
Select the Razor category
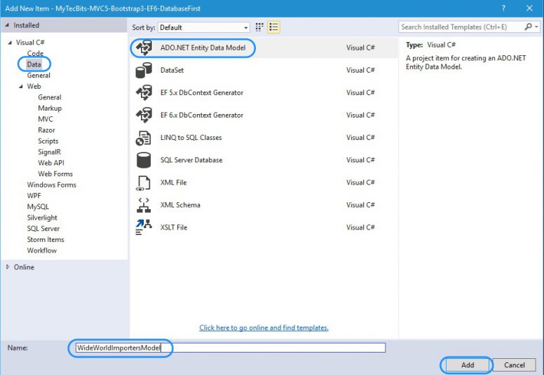tap(46, 130)
